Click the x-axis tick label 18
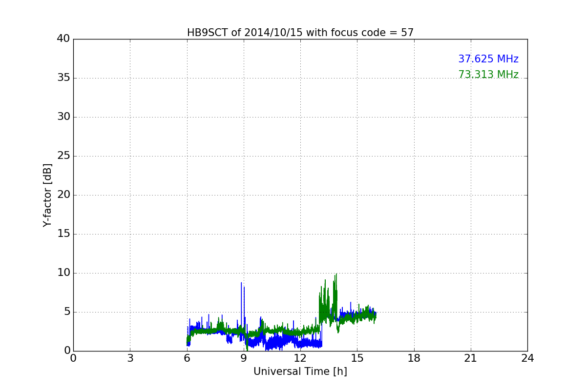Screen dimensions: 586x390 pos(414,358)
